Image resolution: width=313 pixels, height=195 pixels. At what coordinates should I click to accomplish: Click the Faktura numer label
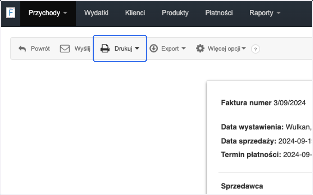pyautogui.click(x=246, y=103)
